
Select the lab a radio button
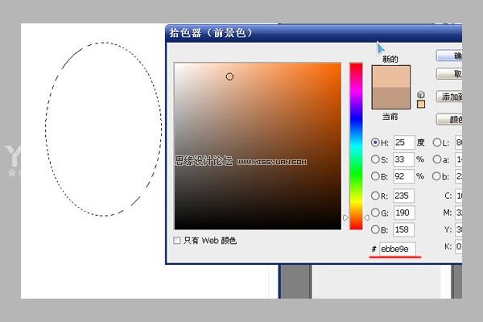coord(437,159)
